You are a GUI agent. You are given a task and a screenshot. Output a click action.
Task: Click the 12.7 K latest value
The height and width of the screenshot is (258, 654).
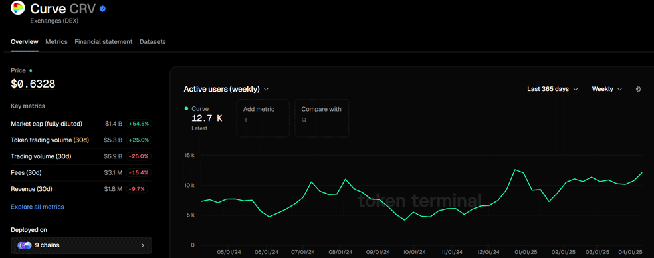207,118
